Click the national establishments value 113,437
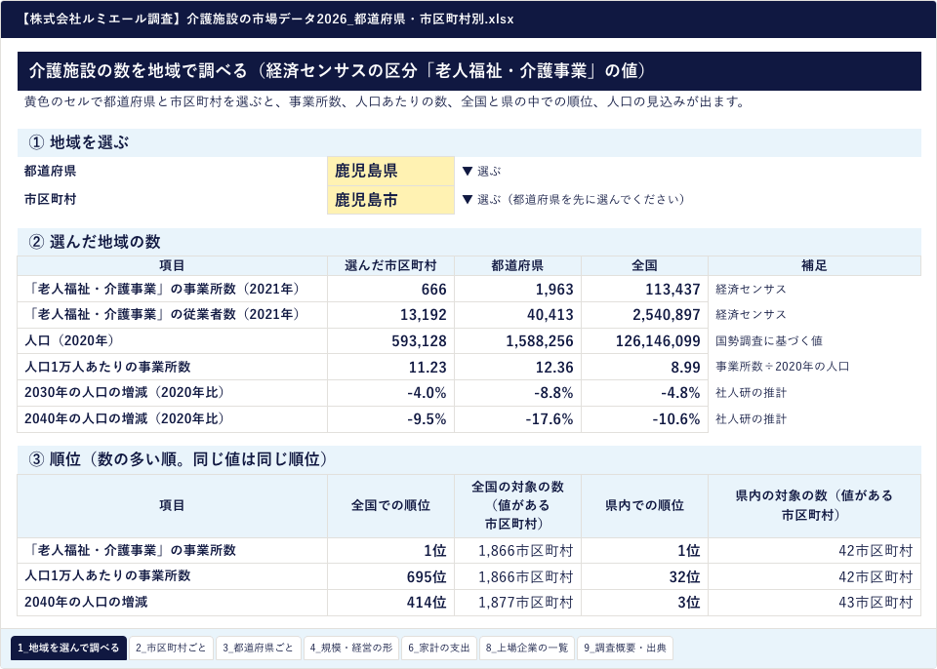The width and height of the screenshot is (937, 669). (645, 289)
